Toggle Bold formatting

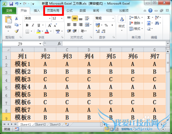click(27, 25)
